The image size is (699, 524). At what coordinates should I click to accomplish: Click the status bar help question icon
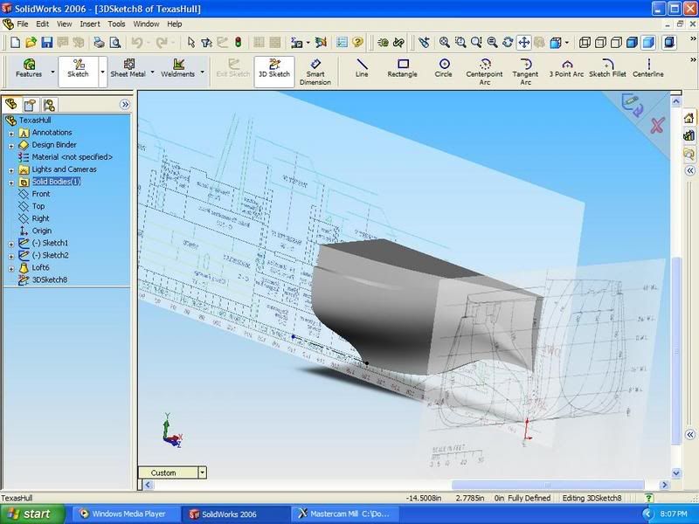point(648,498)
